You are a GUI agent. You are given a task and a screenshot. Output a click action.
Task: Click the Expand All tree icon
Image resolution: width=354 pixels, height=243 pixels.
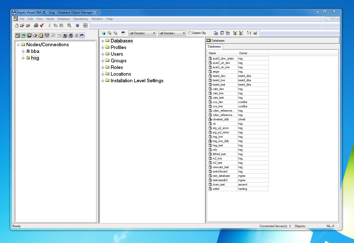point(241,33)
